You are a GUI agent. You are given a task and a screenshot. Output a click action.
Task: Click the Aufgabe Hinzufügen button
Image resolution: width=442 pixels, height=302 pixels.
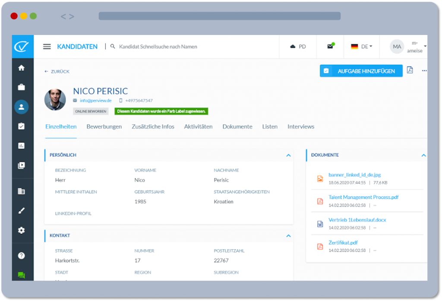(x=361, y=71)
